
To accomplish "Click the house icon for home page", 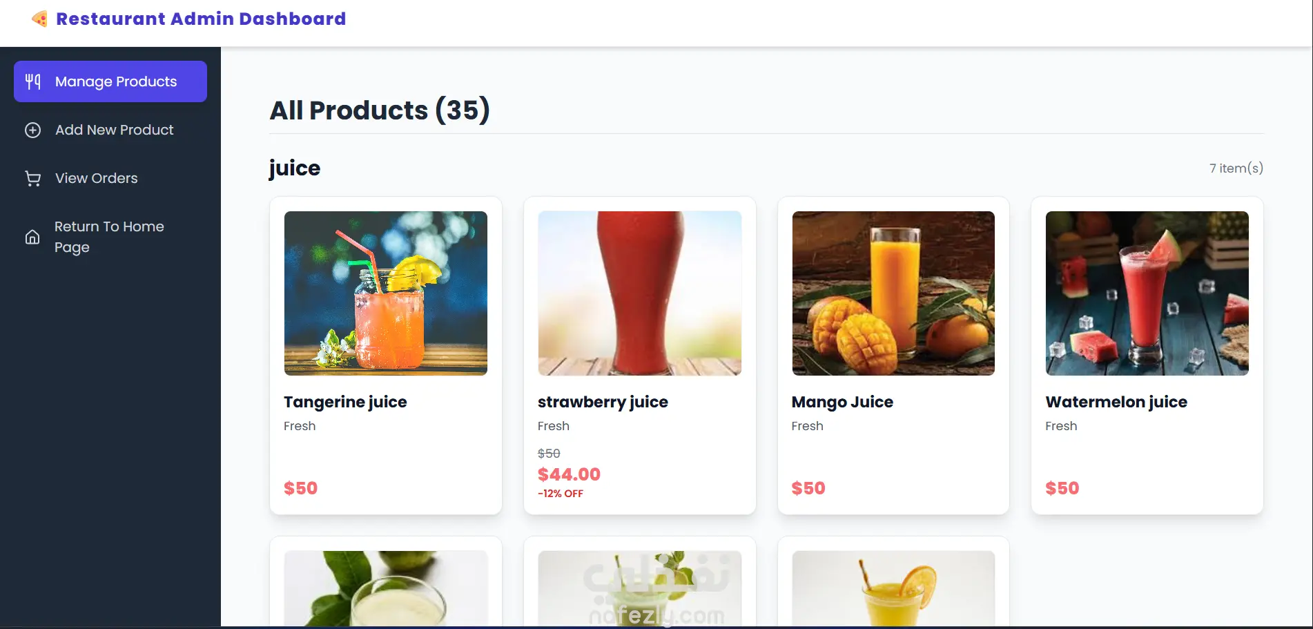I will point(32,237).
